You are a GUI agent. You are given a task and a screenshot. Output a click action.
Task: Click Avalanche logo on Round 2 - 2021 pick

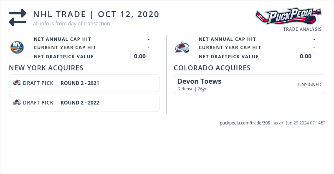(17, 83)
